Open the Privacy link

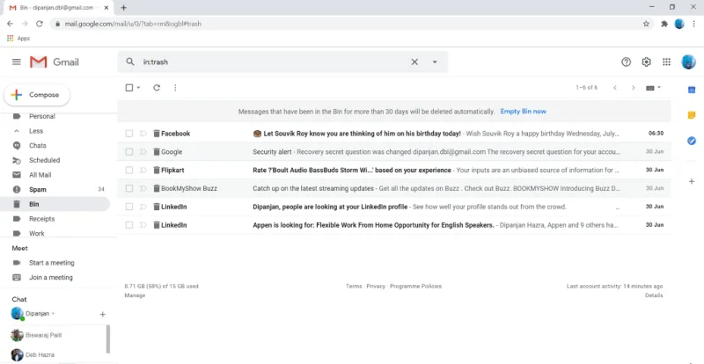[376, 286]
